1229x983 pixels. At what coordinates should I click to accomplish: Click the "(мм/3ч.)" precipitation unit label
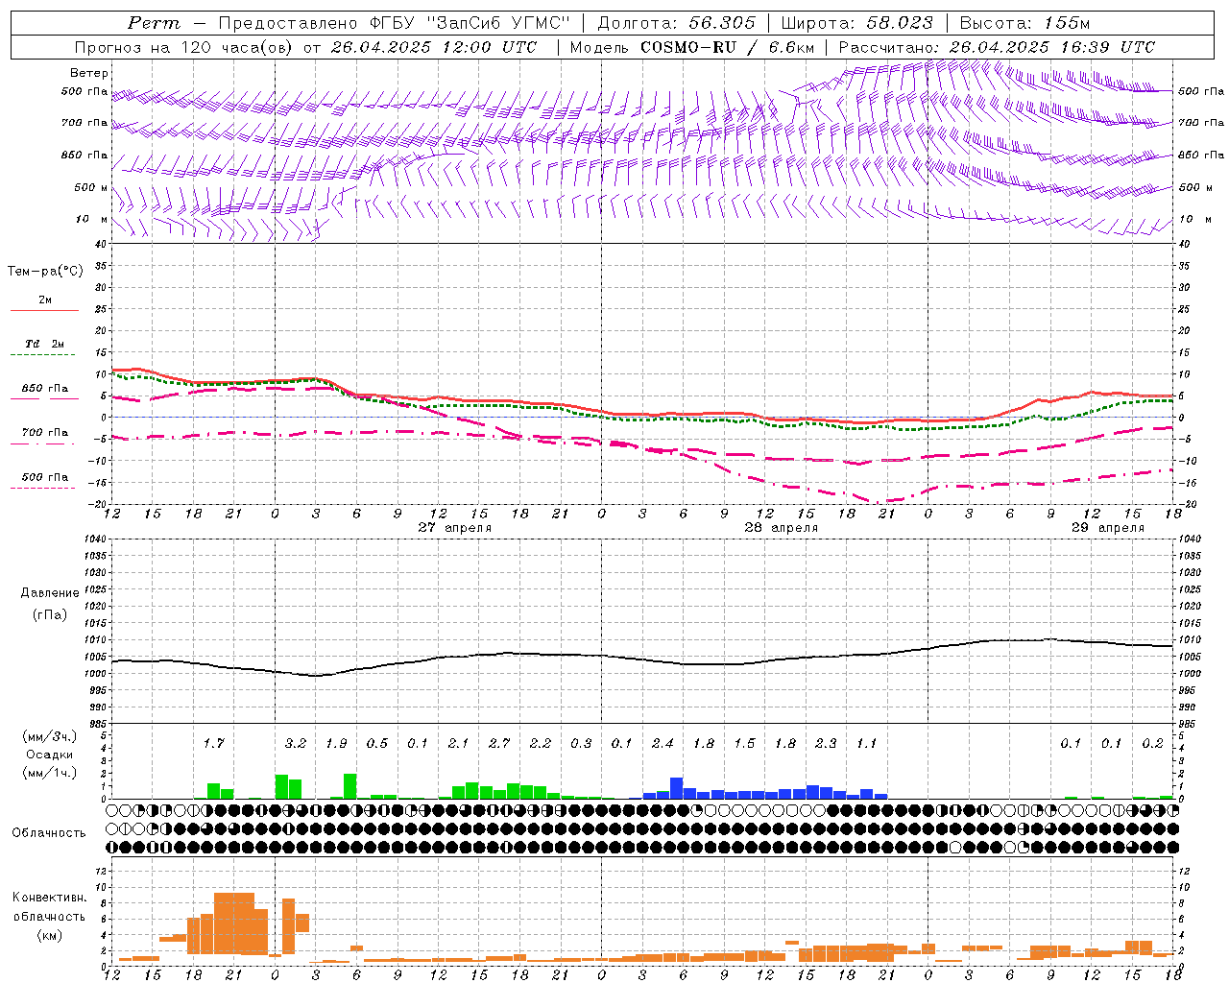(x=48, y=736)
